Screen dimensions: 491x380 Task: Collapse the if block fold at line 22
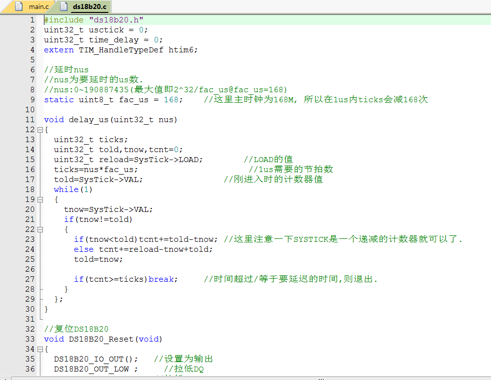pos(40,229)
